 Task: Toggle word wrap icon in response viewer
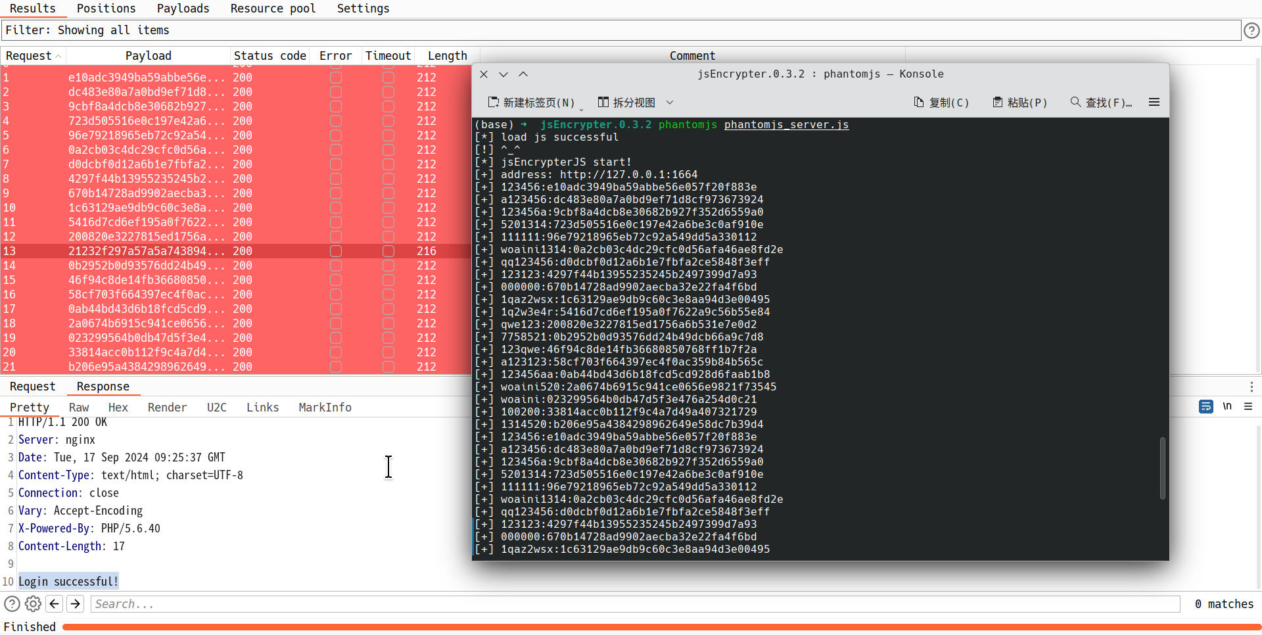pyautogui.click(x=1205, y=407)
